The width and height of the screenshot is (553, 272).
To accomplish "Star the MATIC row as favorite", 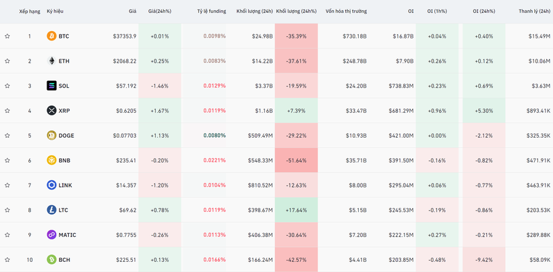I will [x=7, y=235].
